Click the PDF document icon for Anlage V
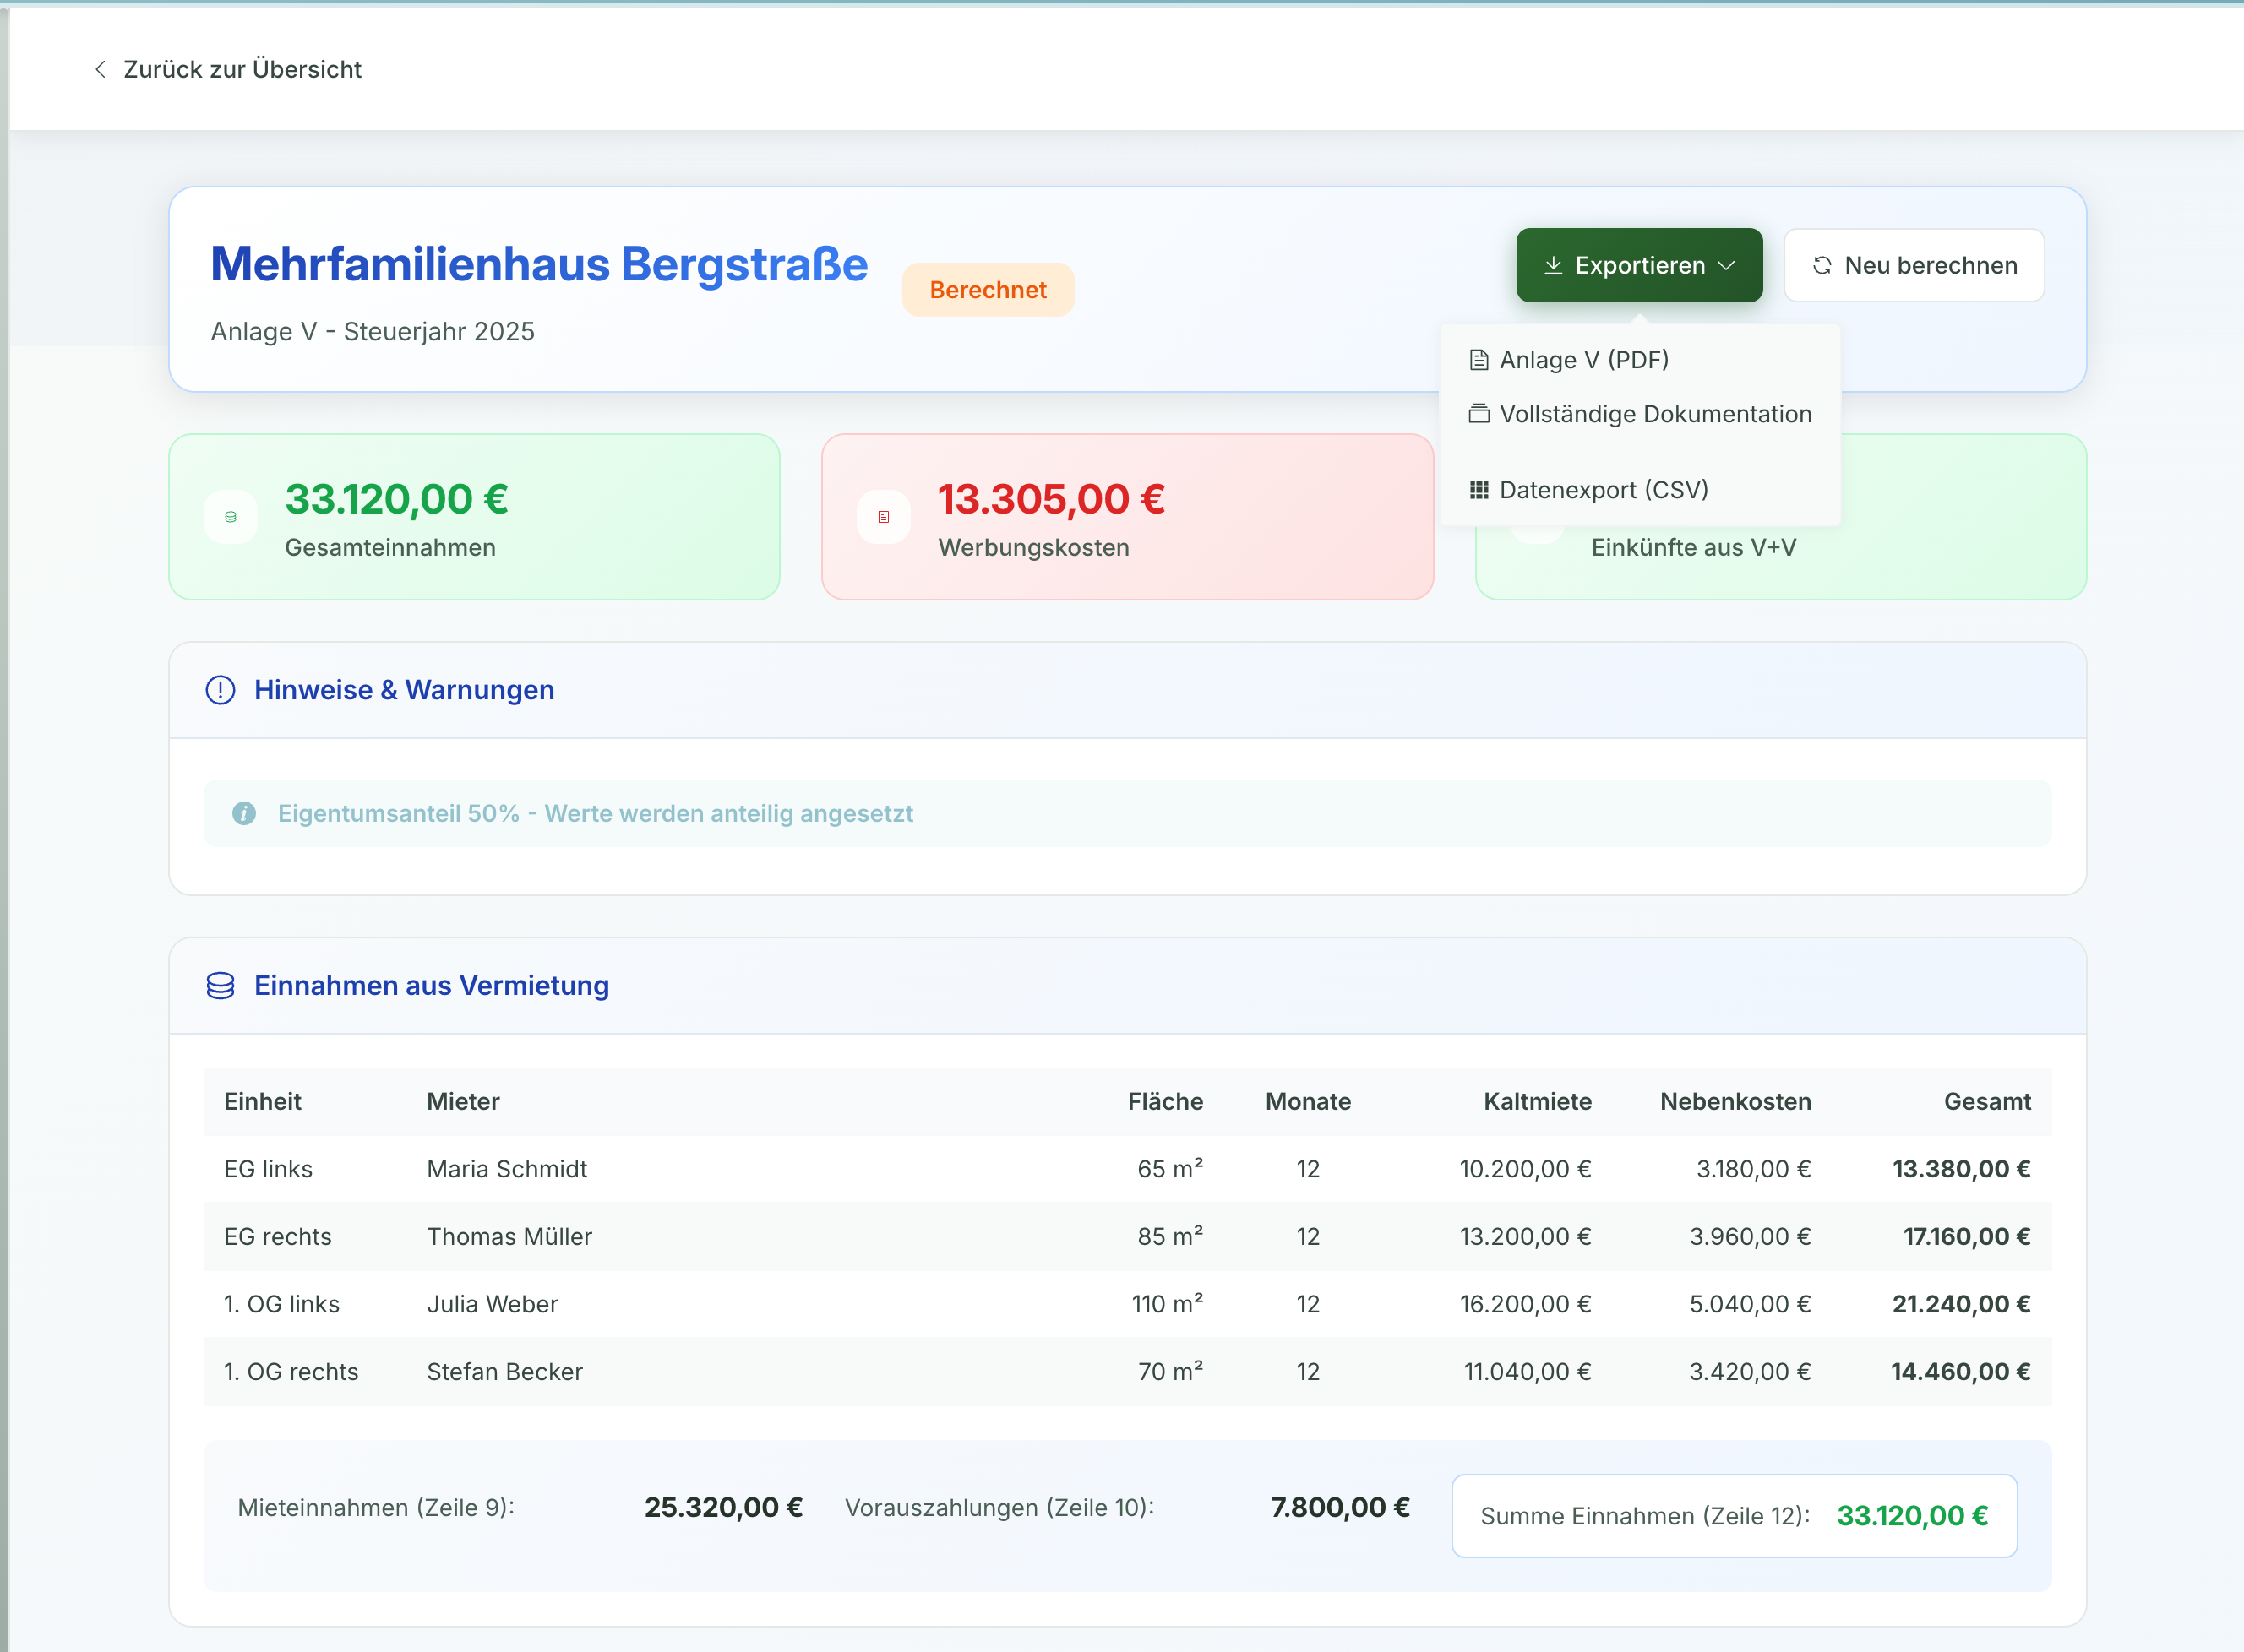Image resolution: width=2244 pixels, height=1652 pixels. tap(1479, 360)
